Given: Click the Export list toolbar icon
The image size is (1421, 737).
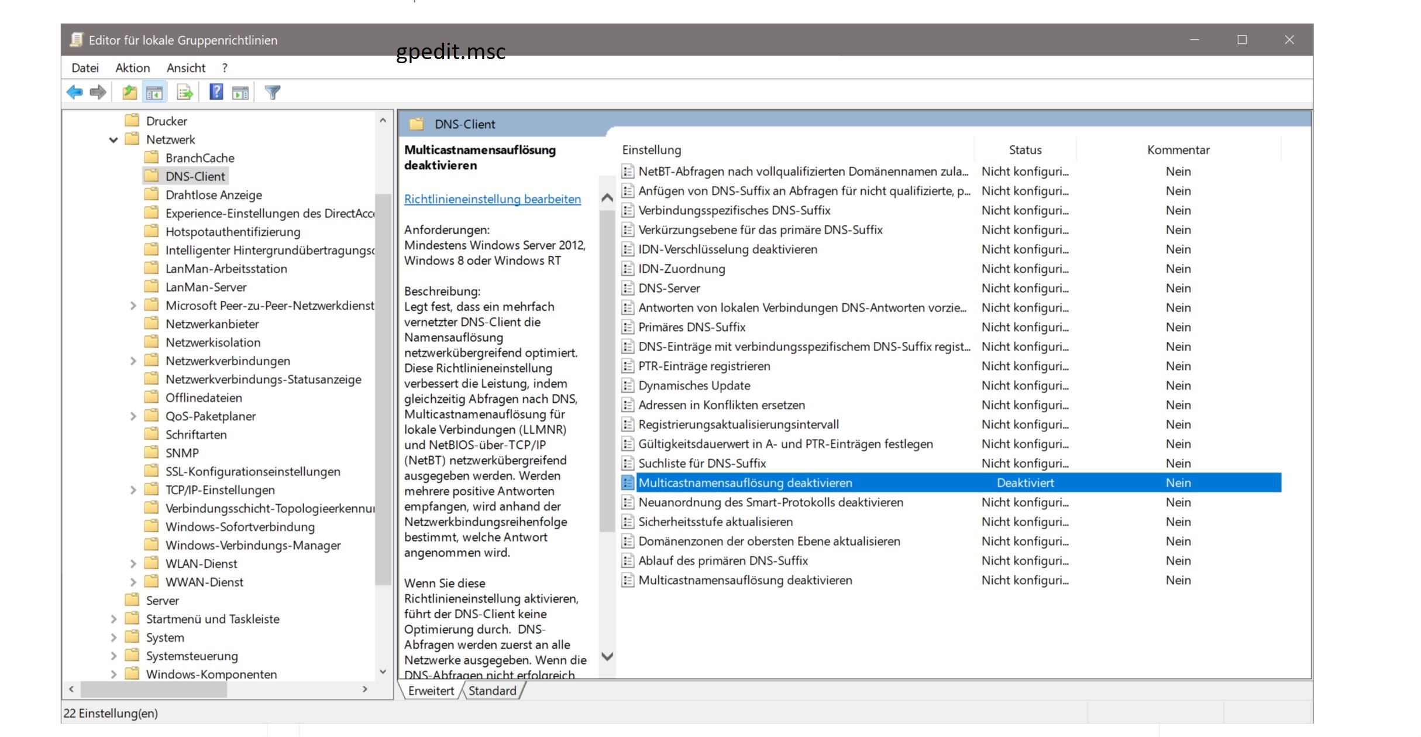Looking at the screenshot, I should [185, 92].
